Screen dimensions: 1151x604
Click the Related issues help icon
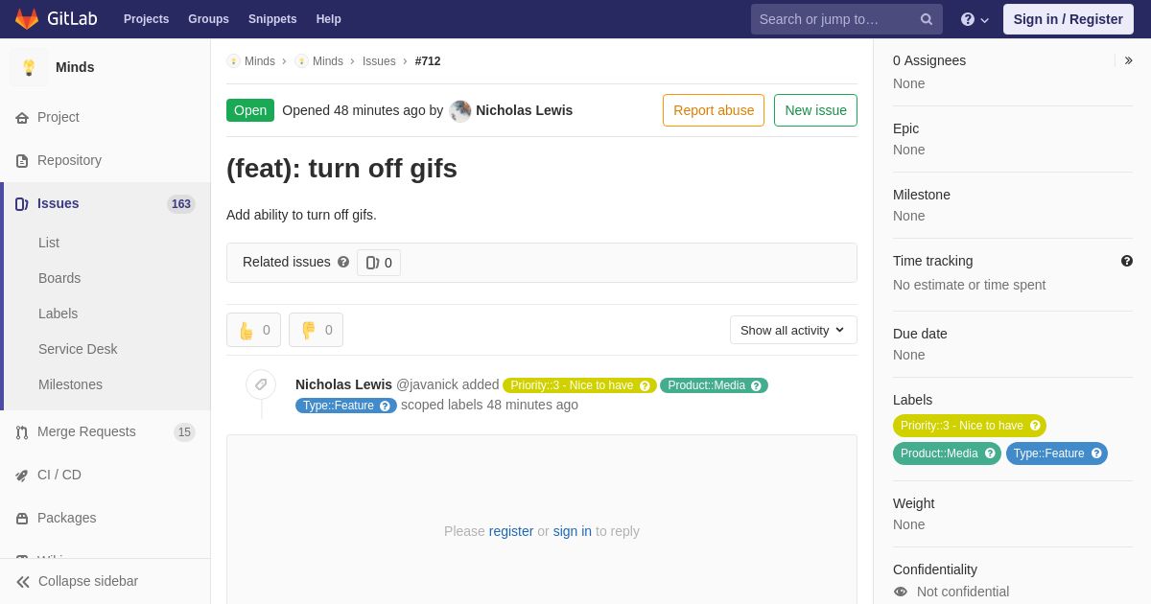pyautogui.click(x=343, y=262)
